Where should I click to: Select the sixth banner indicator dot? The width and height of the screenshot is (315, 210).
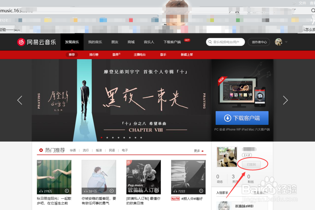130,138
